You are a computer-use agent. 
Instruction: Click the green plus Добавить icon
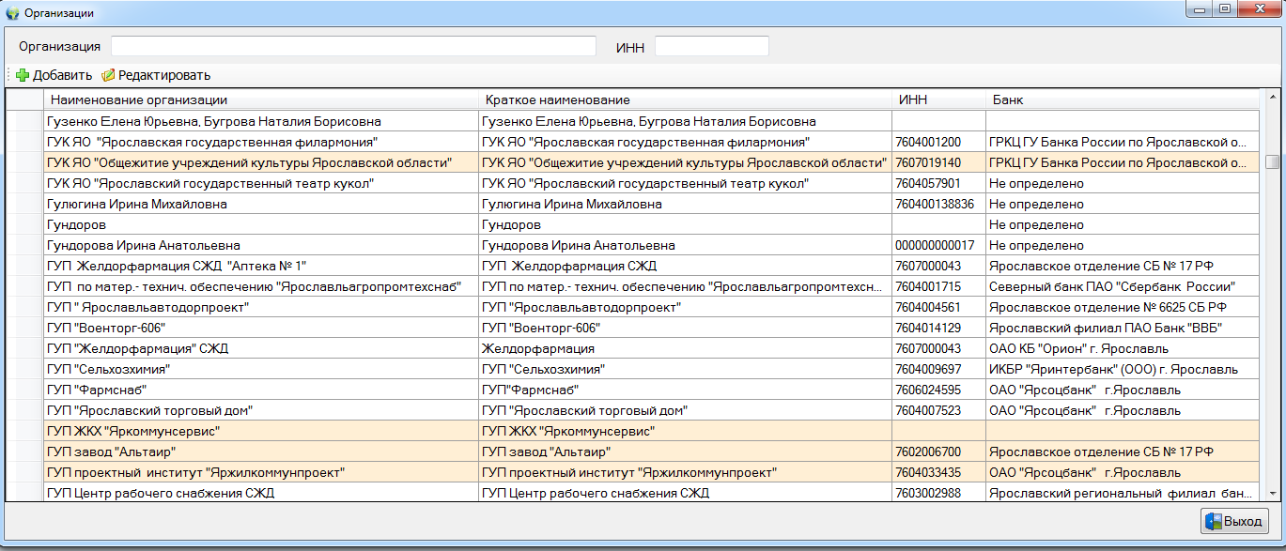(23, 75)
